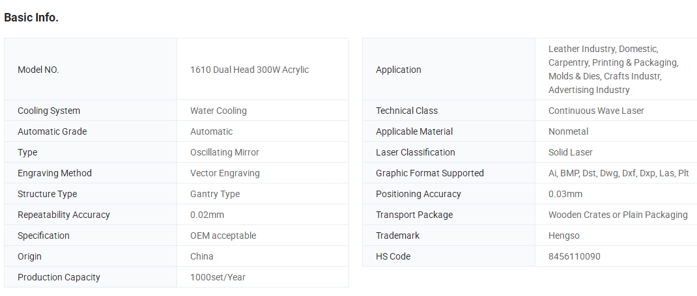Click the 1610 Dual Head 300W Acrylic value

click(x=249, y=70)
